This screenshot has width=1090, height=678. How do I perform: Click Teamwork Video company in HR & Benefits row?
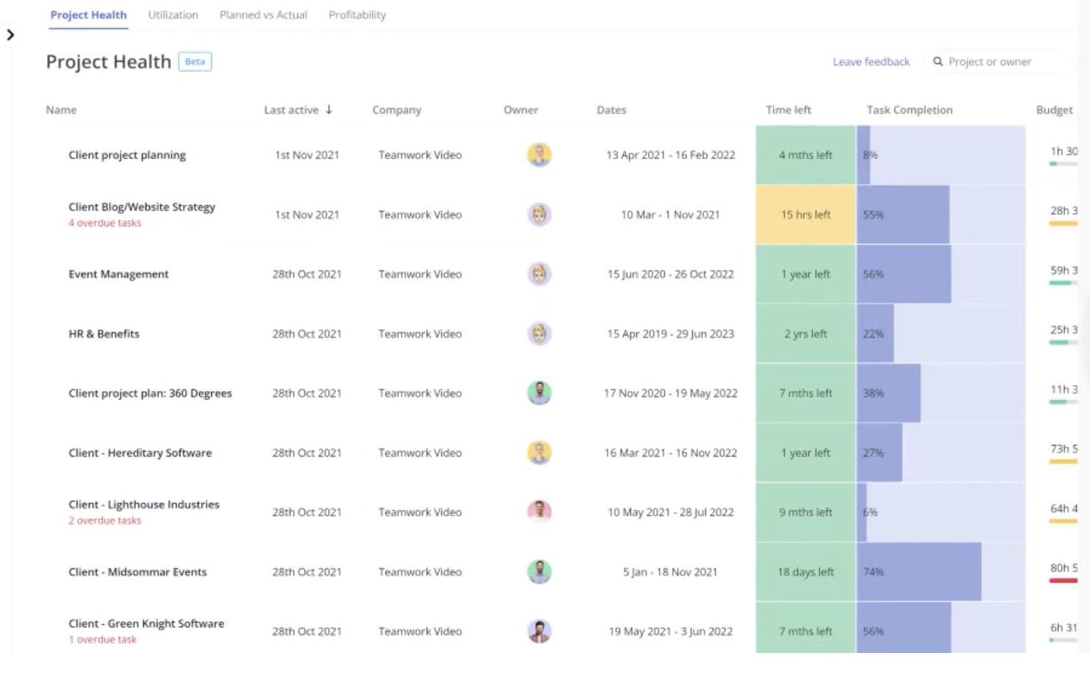(x=420, y=334)
